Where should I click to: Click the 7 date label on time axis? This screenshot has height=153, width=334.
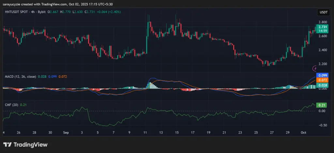click(x=114, y=132)
